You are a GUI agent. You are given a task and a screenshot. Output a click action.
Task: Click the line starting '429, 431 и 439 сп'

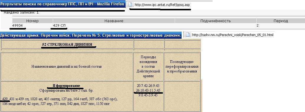click(60, 99)
